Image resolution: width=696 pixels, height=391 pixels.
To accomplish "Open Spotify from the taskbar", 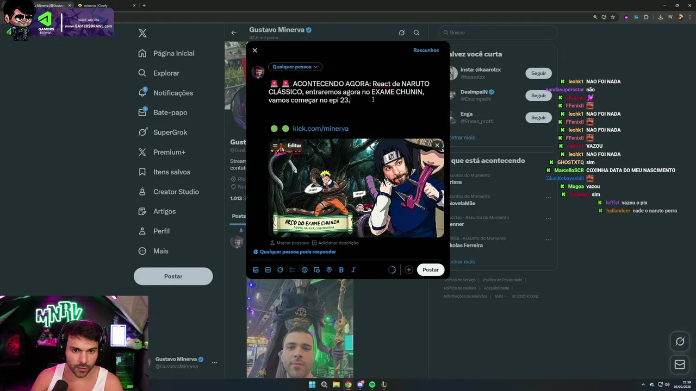I will click(x=372, y=384).
